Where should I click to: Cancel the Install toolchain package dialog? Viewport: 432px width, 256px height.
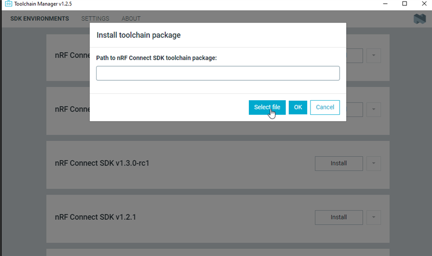[x=325, y=107]
